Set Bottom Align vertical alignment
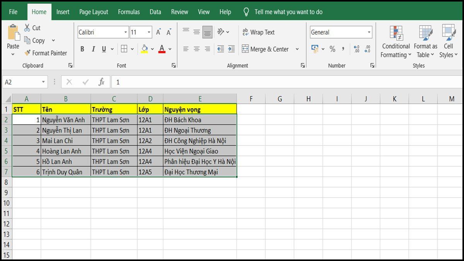The image size is (464, 261). pos(208,32)
